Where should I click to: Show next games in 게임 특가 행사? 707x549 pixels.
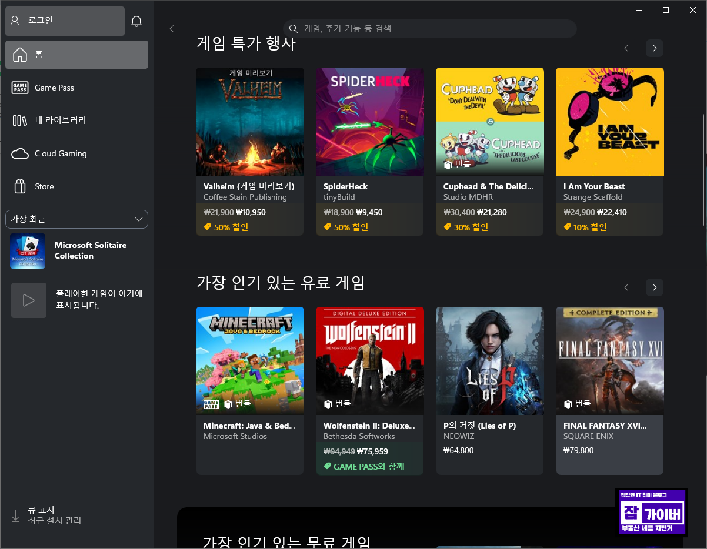click(x=655, y=48)
